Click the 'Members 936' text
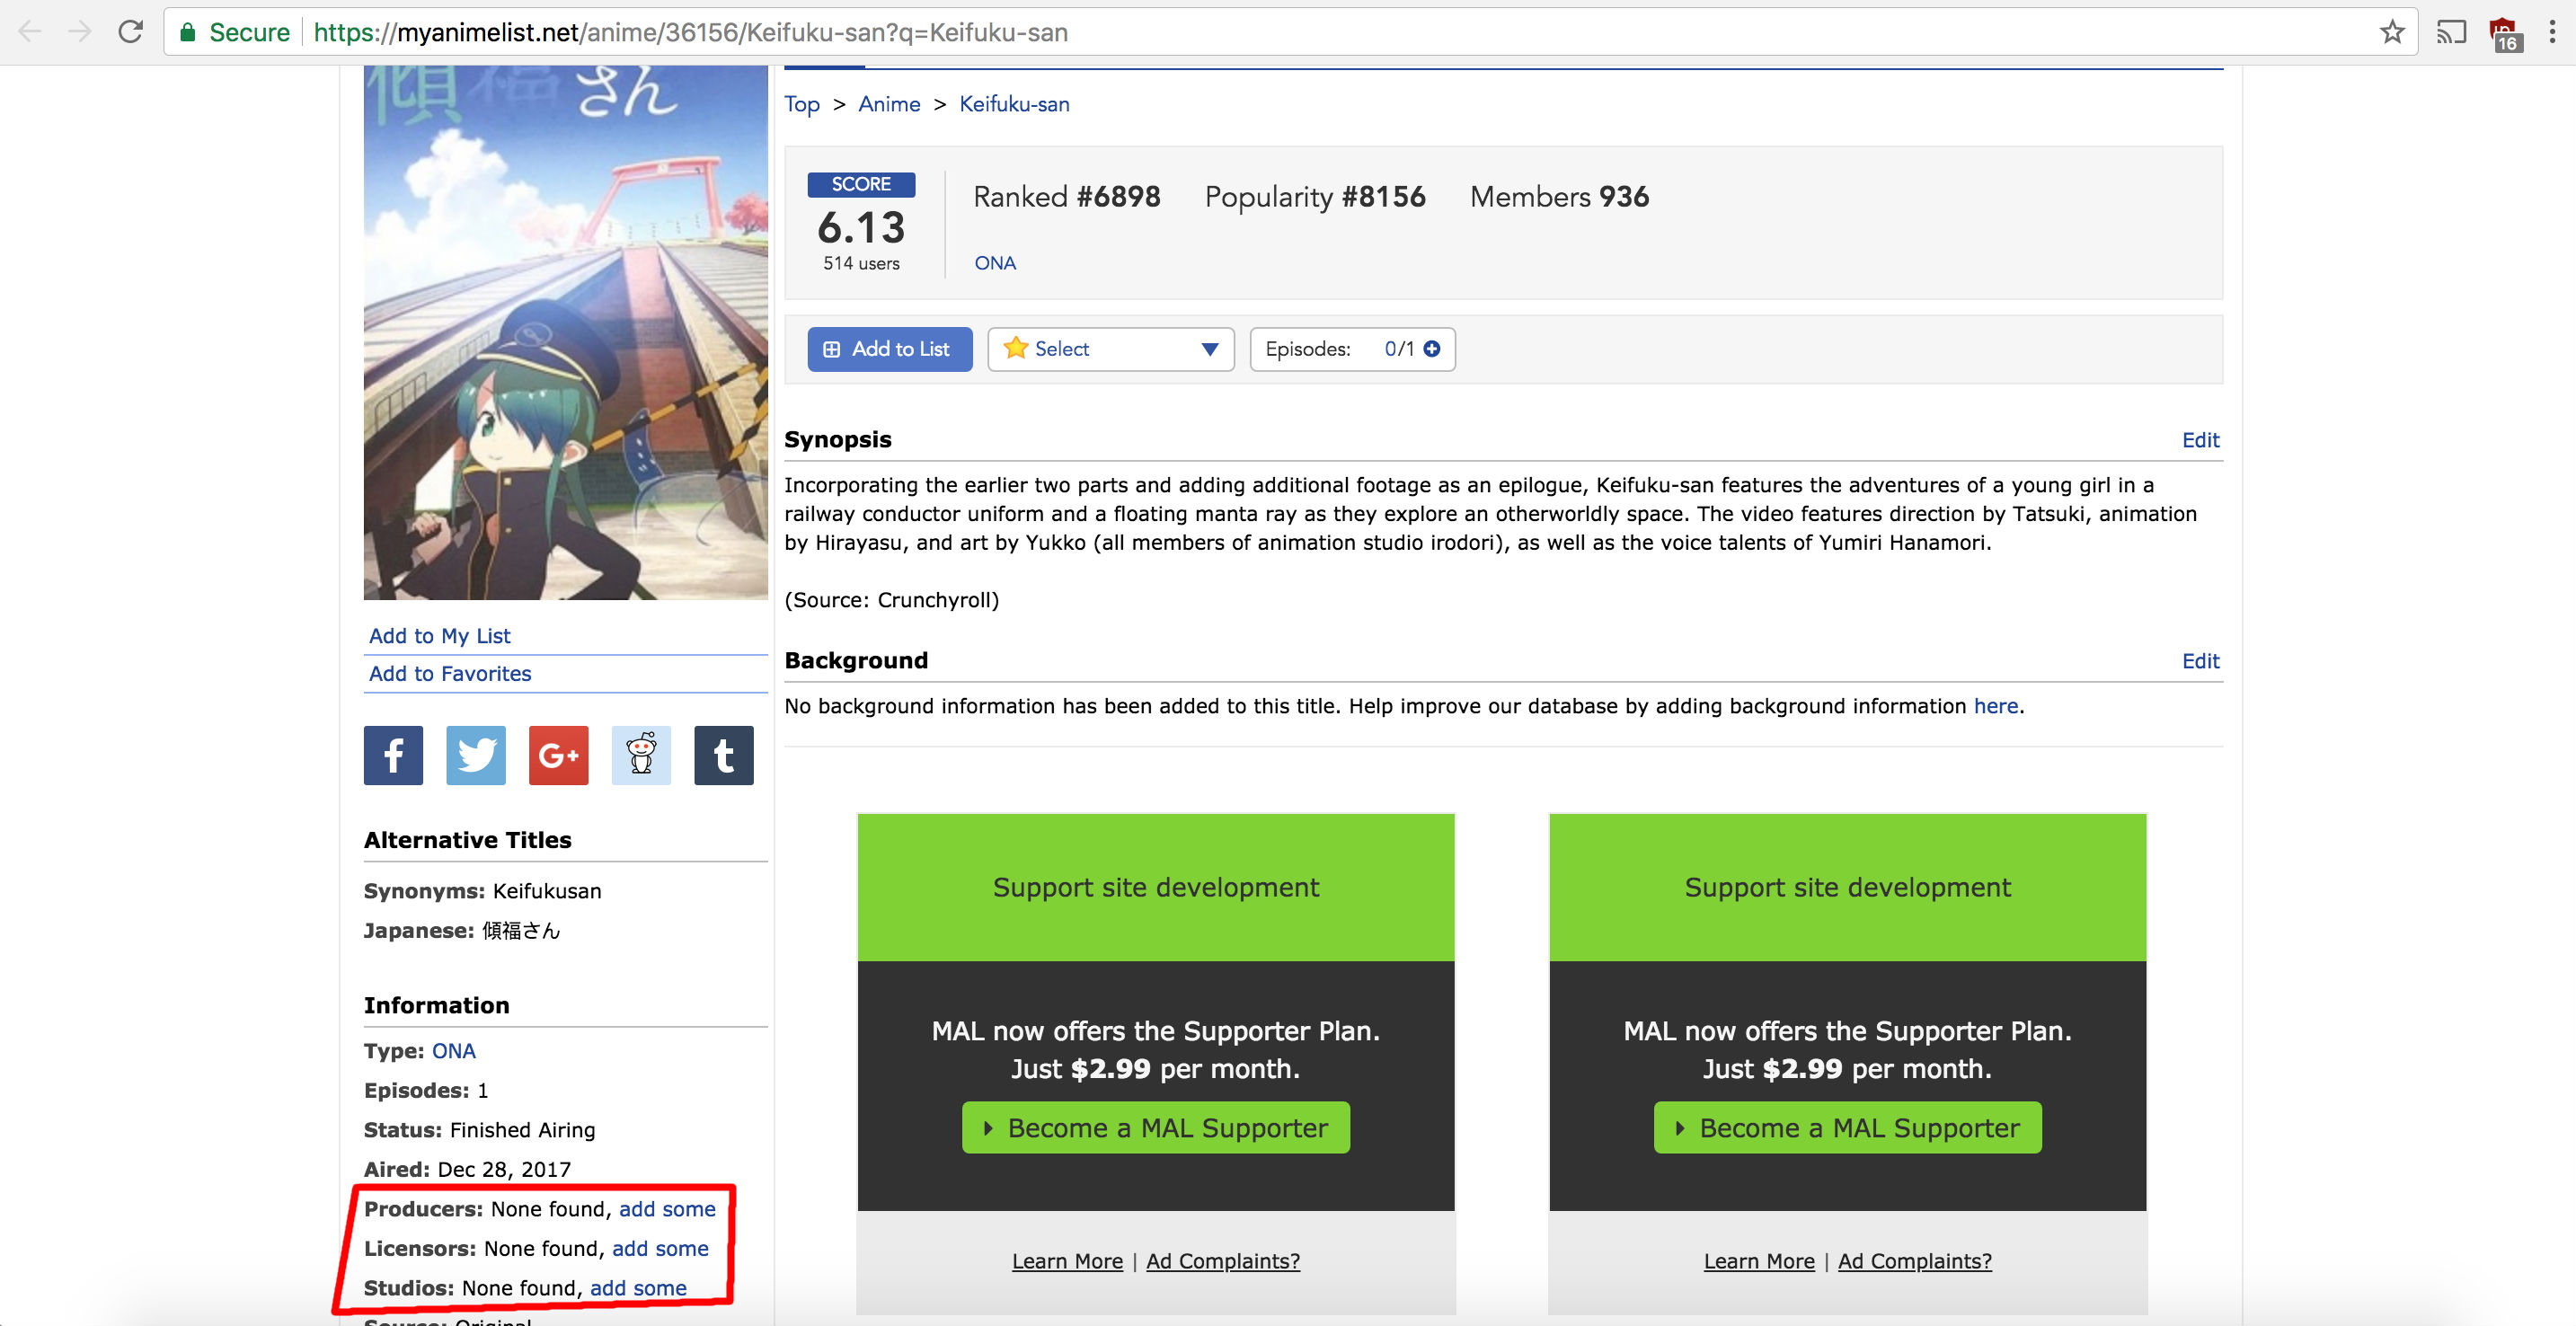This screenshot has height=1326, width=2576. (1559, 197)
